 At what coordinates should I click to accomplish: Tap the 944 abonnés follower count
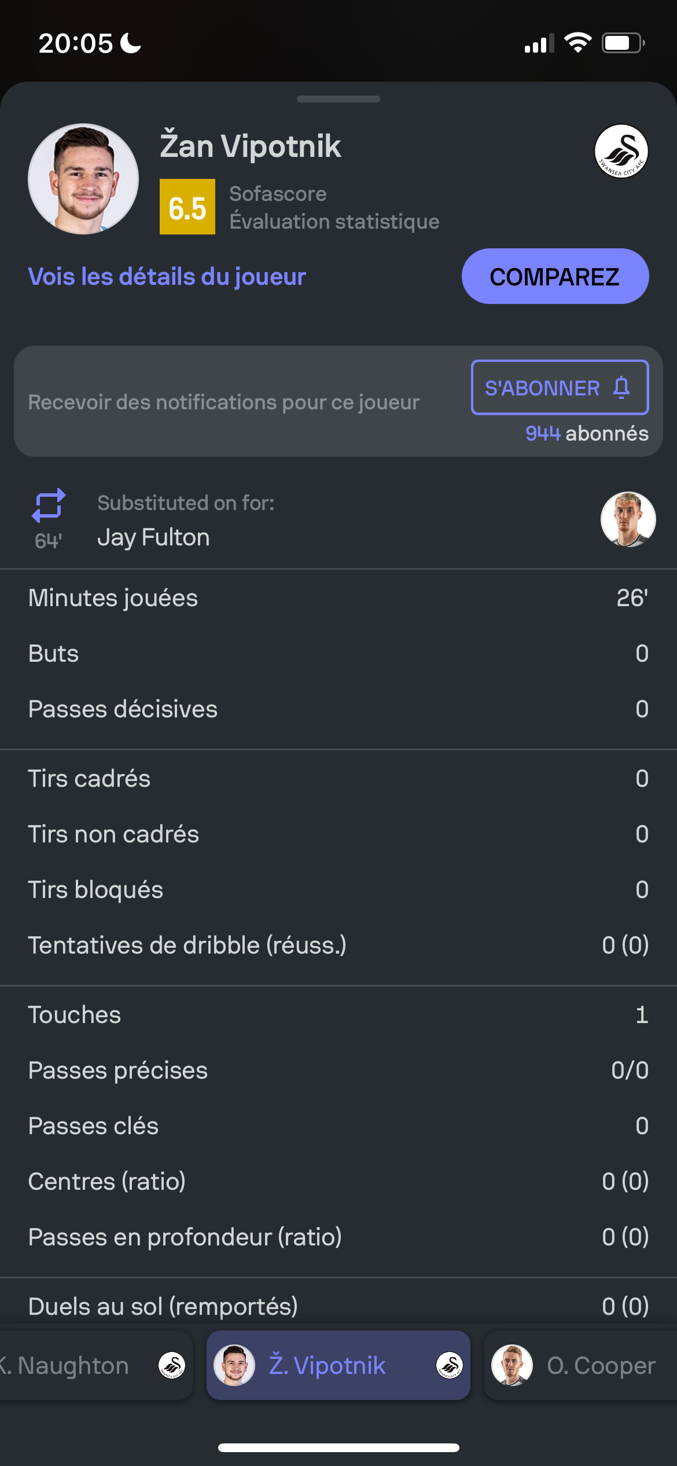pyautogui.click(x=587, y=433)
